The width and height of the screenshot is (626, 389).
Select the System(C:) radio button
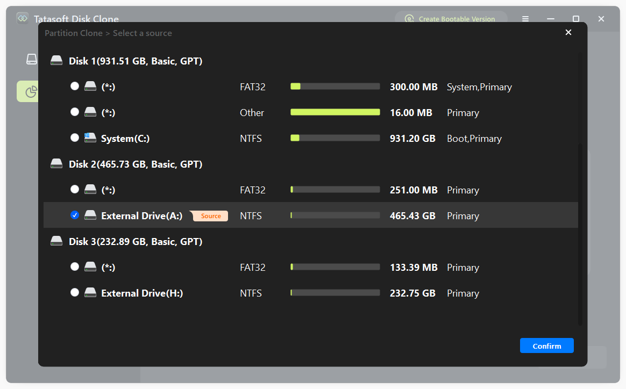click(75, 138)
